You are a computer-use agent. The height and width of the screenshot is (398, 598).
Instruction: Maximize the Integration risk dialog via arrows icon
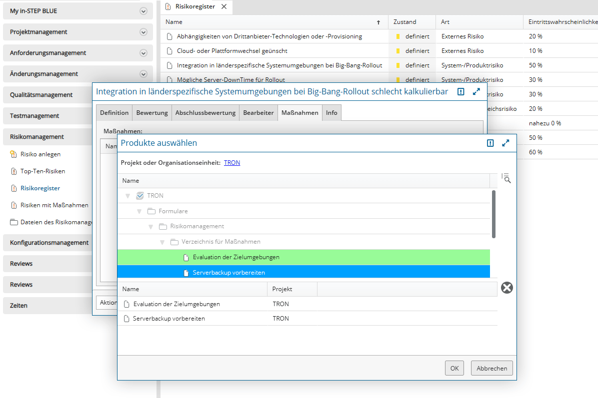476,92
